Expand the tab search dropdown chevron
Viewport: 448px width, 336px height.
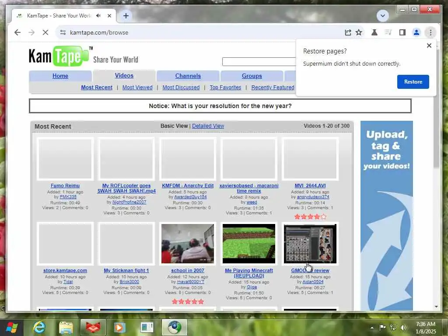click(382, 16)
